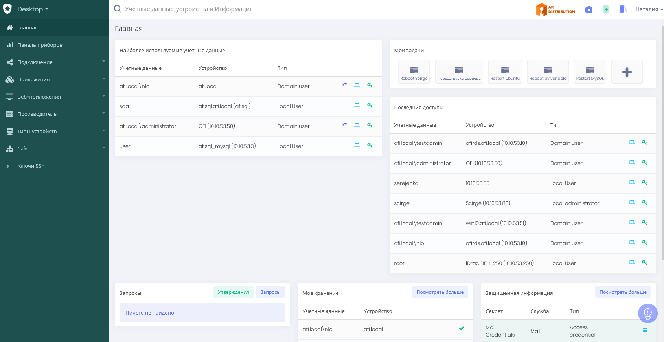664x342 pixels.
Task: Add a new task with plus tile
Action: click(x=627, y=72)
